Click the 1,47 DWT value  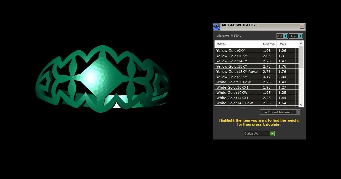[282, 61]
